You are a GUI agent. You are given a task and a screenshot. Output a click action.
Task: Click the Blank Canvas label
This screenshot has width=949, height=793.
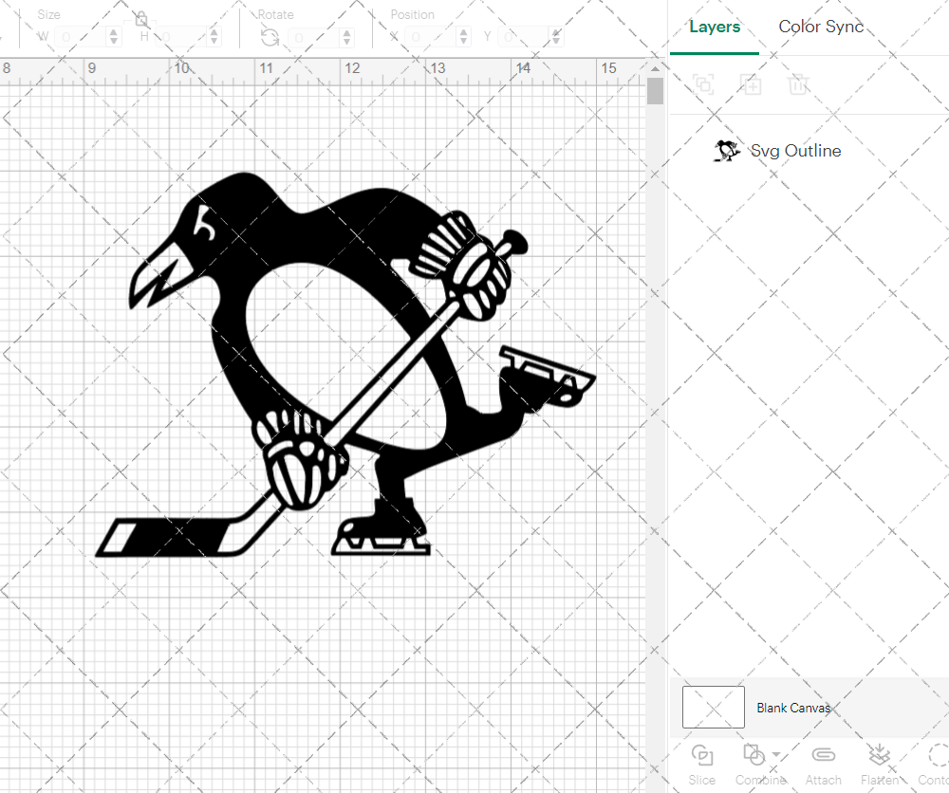pyautogui.click(x=794, y=708)
